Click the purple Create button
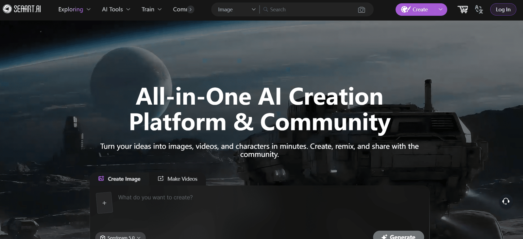This screenshot has width=523, height=239. (415, 9)
